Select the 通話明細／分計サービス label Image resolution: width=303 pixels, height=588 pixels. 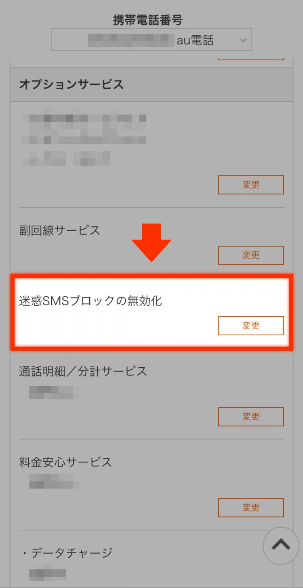pos(83,371)
